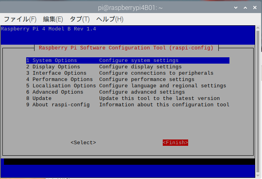This screenshot has height=179, width=262.
Task: Close the terminal window
Action: pyautogui.click(x=254, y=7)
